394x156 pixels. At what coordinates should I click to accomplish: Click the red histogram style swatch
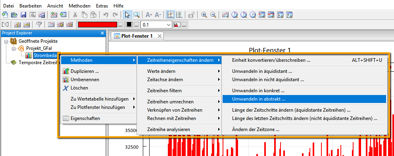177,25
